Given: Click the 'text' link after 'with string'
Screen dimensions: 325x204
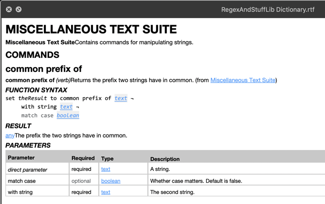Looking at the screenshot, I should pos(66,106).
